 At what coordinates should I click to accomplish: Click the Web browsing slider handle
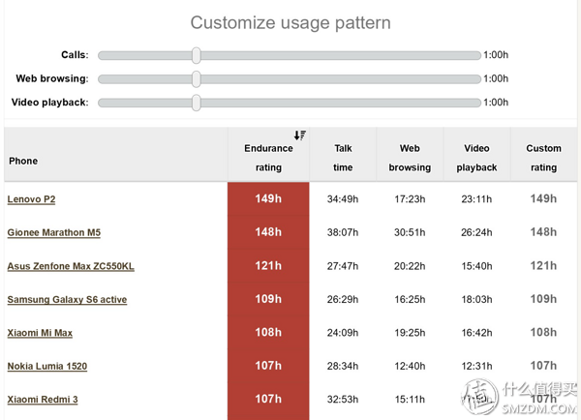[197, 78]
